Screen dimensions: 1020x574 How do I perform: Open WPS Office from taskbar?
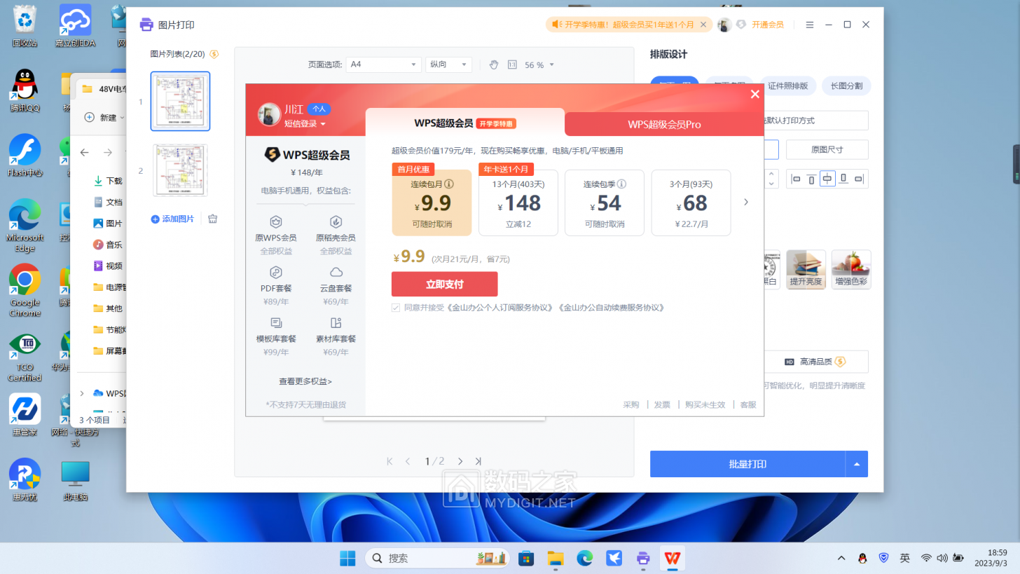point(673,558)
